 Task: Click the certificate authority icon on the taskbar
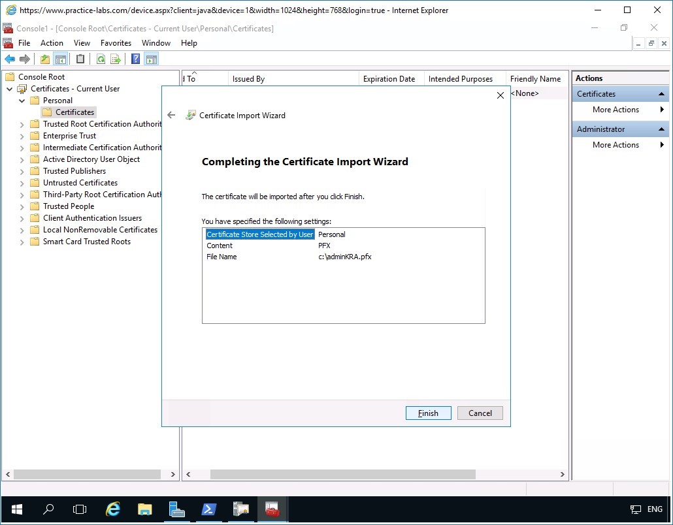(241, 509)
